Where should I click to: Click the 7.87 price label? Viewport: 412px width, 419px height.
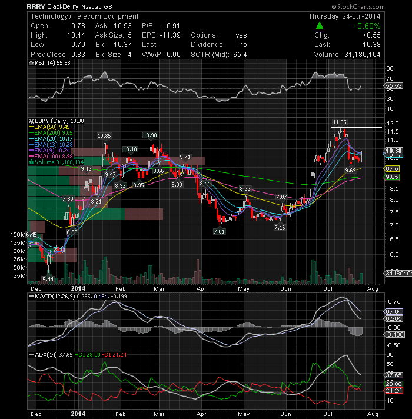pos(281,197)
